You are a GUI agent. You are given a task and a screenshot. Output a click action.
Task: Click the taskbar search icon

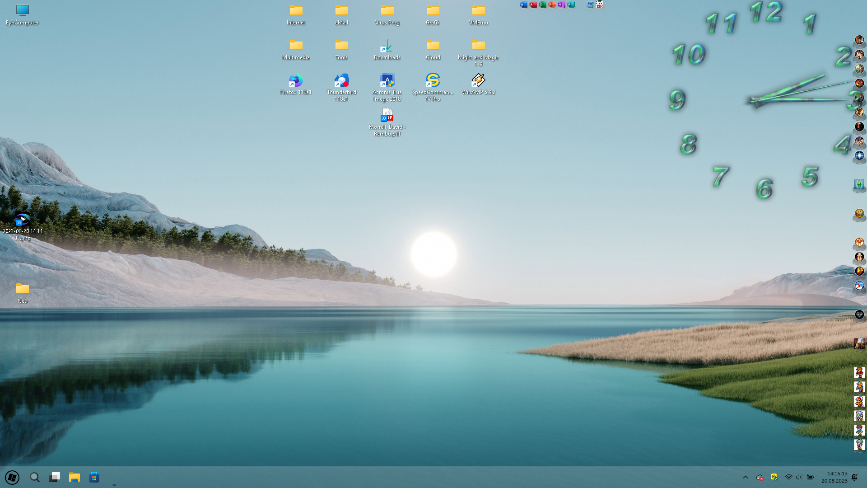coord(35,477)
